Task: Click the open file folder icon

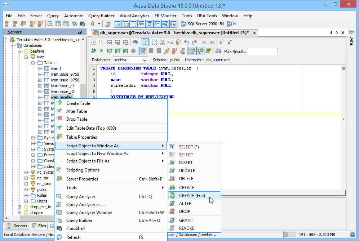Action: click(101, 43)
